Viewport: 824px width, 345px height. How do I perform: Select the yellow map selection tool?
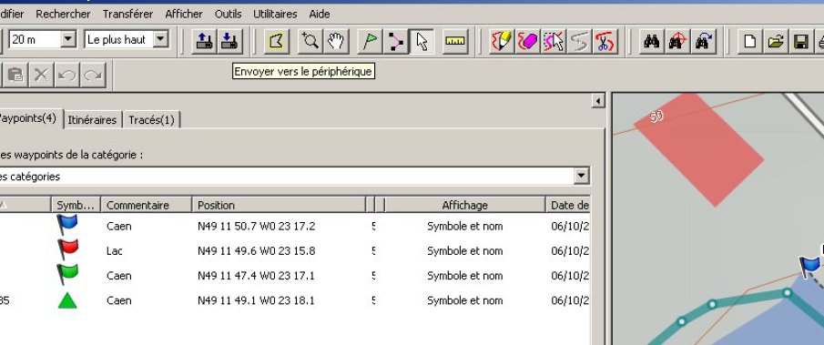coord(277,41)
